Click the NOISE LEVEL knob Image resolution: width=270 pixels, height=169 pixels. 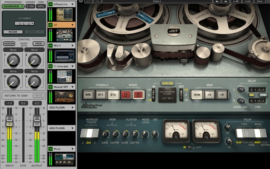point(145,134)
